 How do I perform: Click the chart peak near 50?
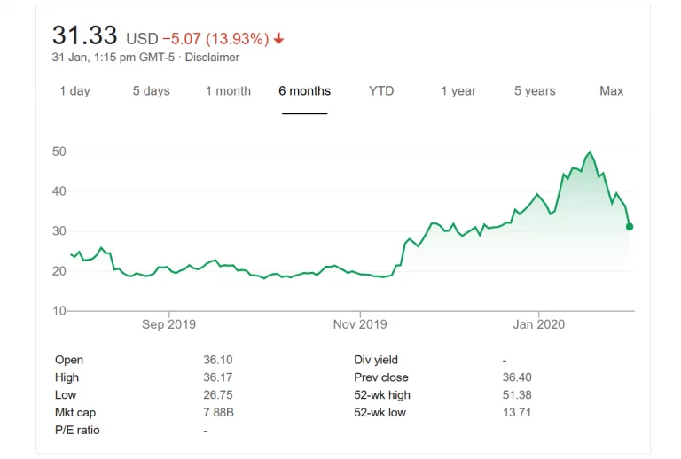pyautogui.click(x=591, y=152)
